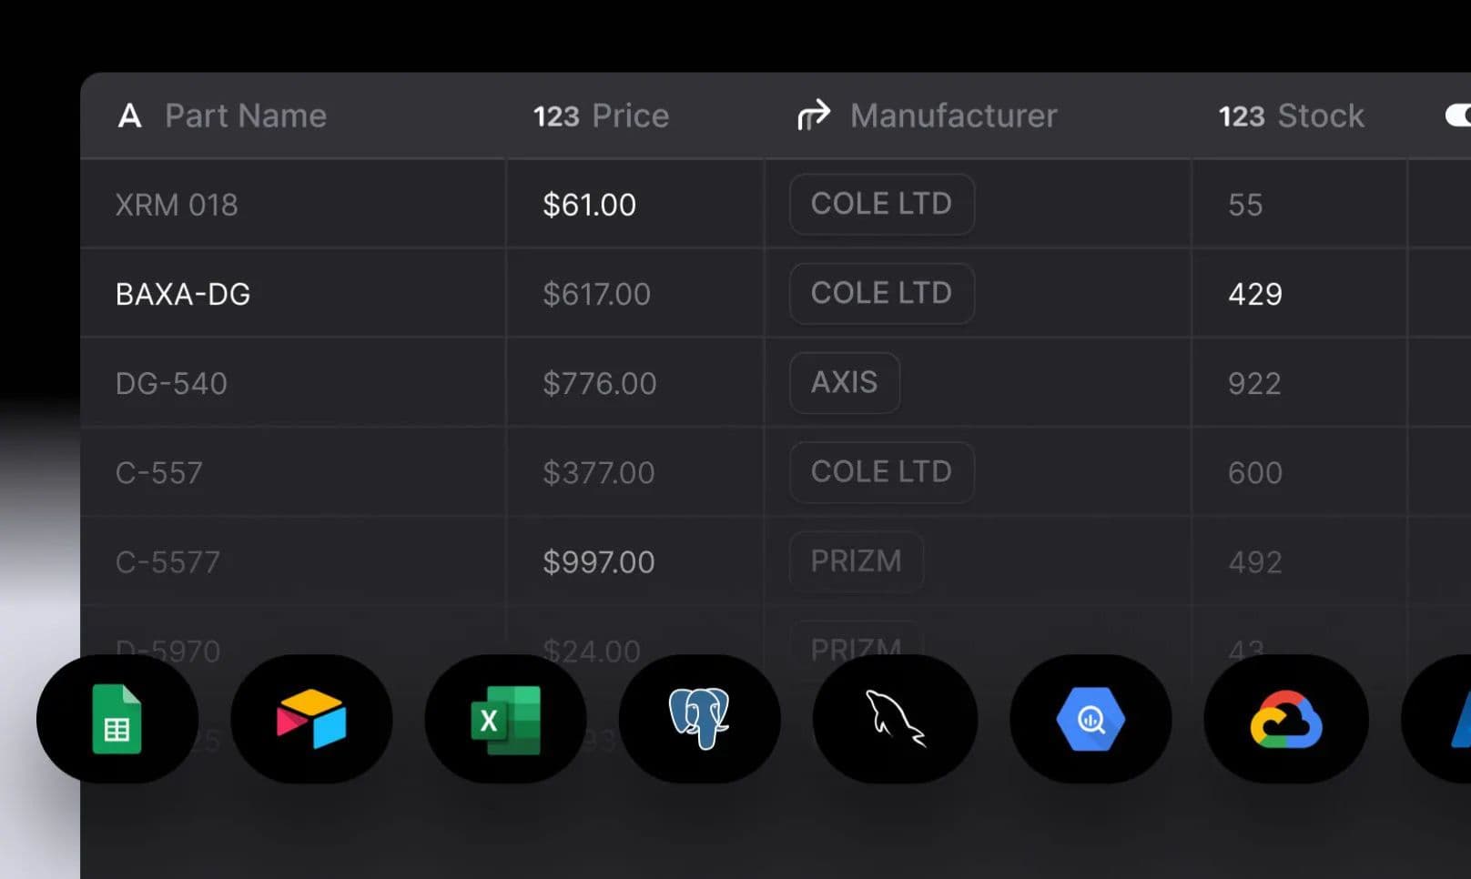Choose the PostgreSQL elephant icon
This screenshot has width=1471, height=879.
pos(699,719)
